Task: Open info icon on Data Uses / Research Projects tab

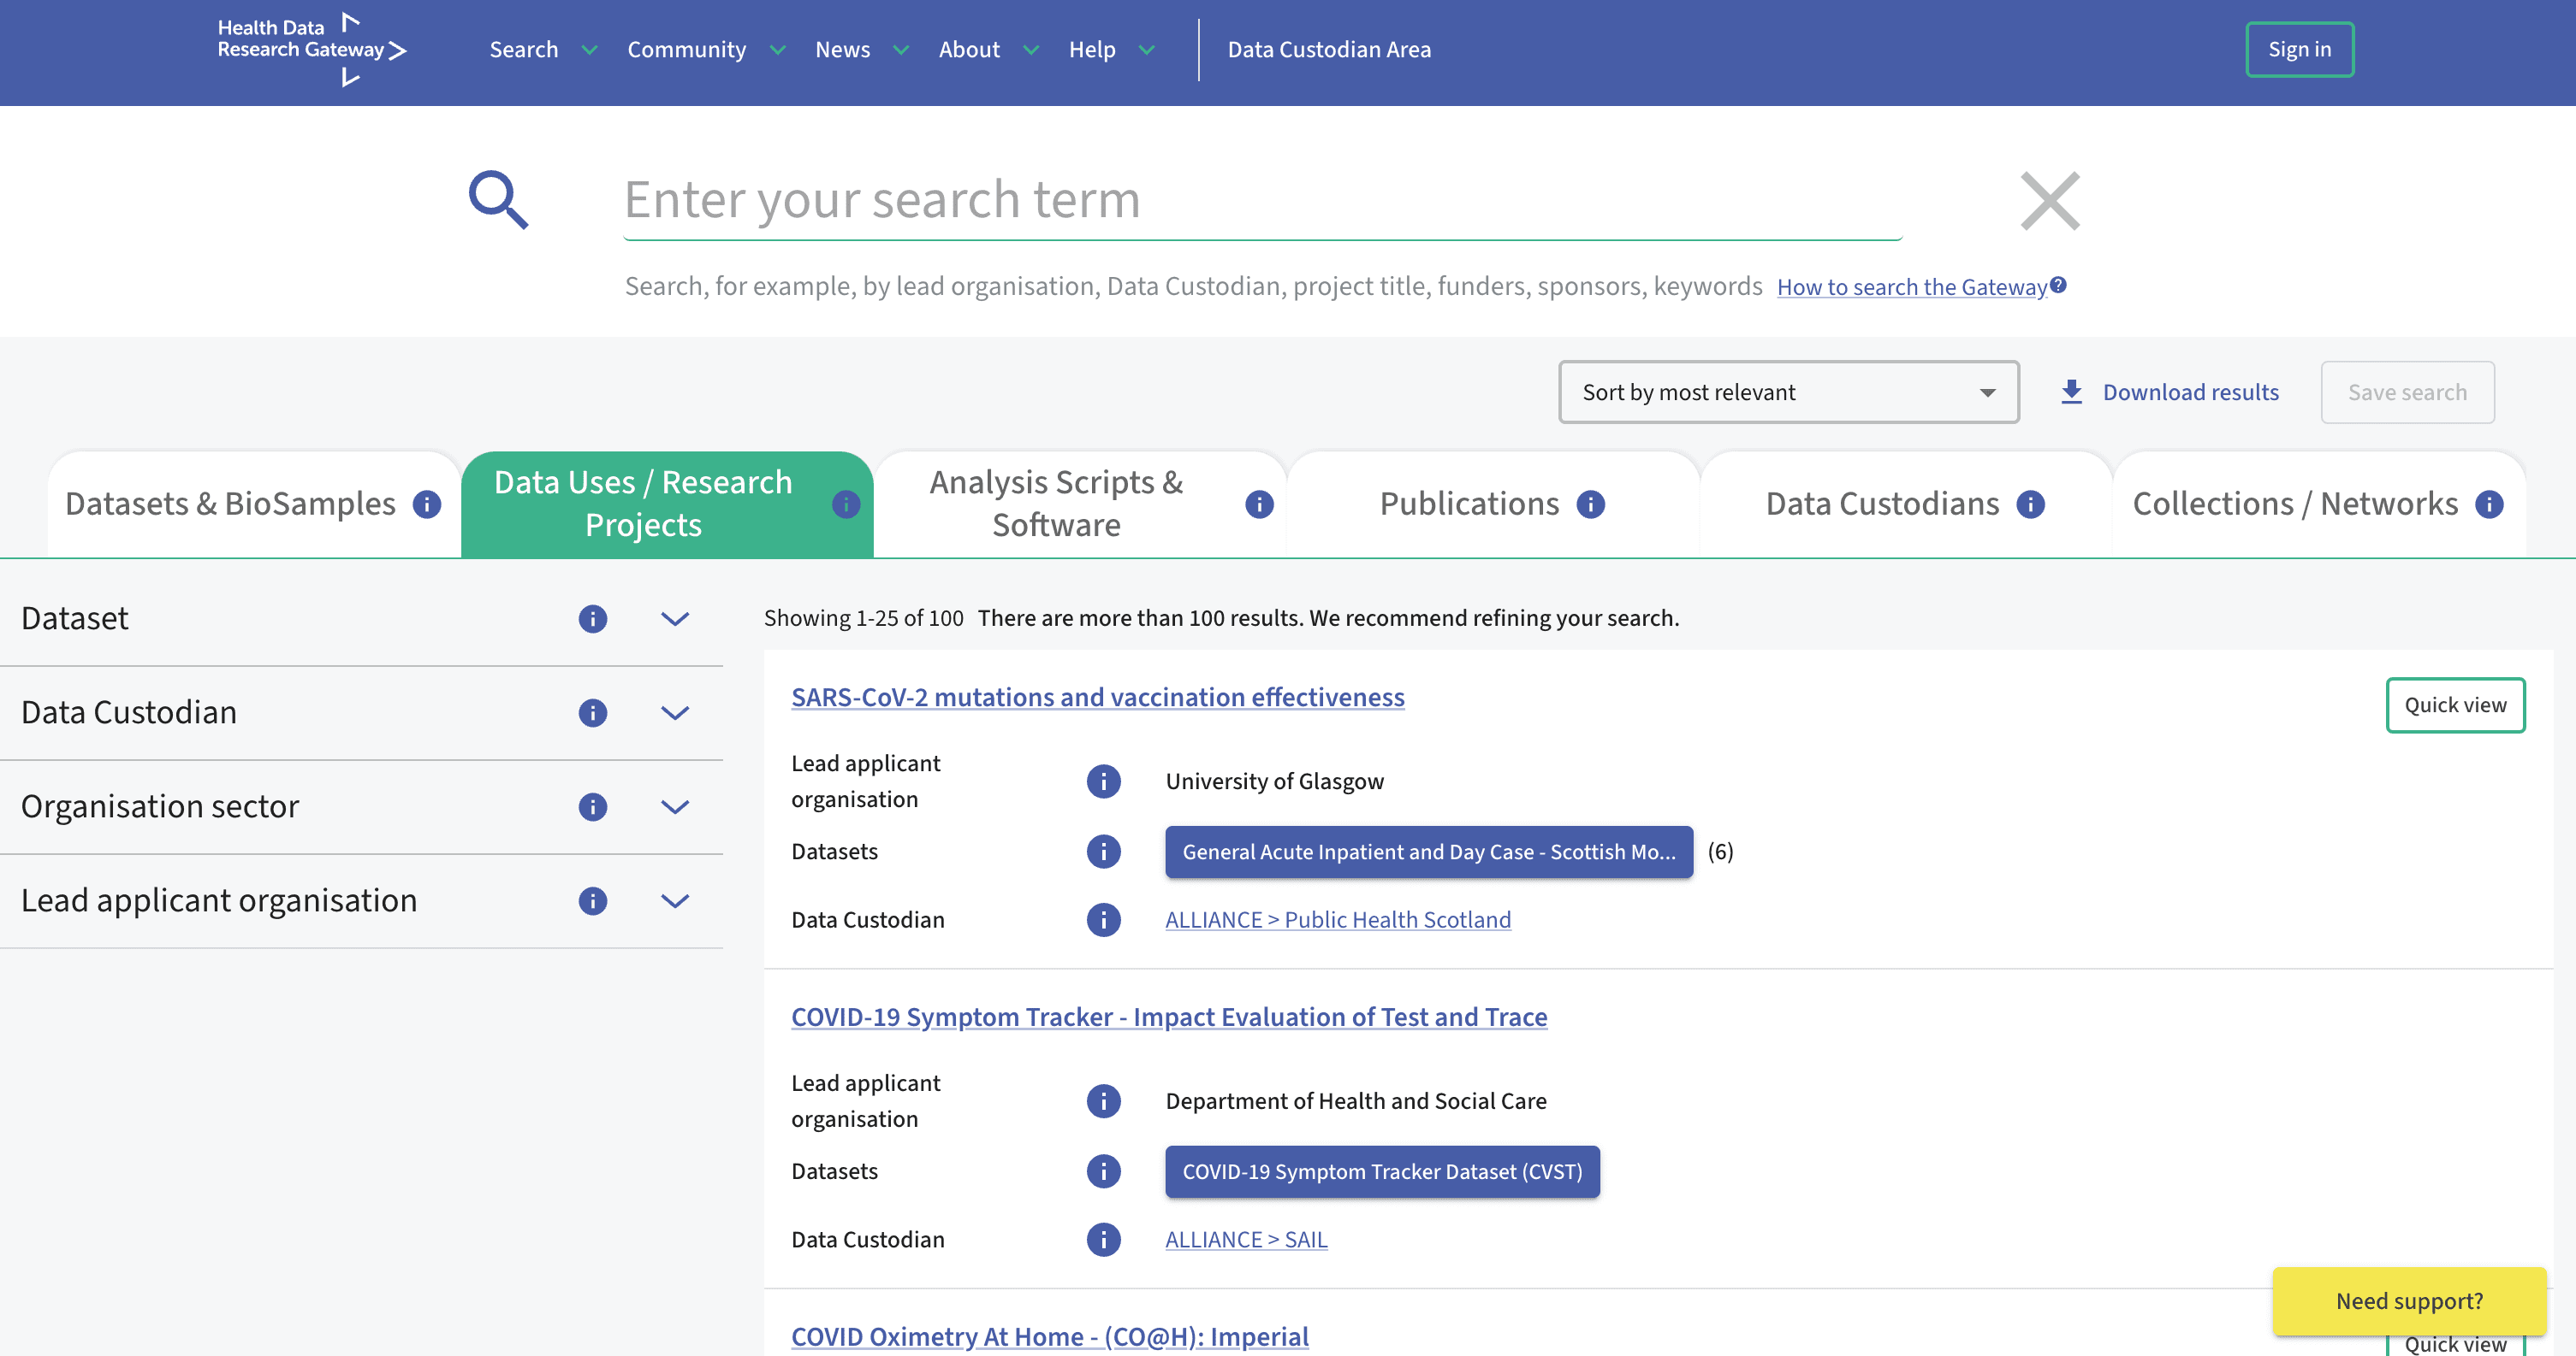Action: pyautogui.click(x=846, y=504)
